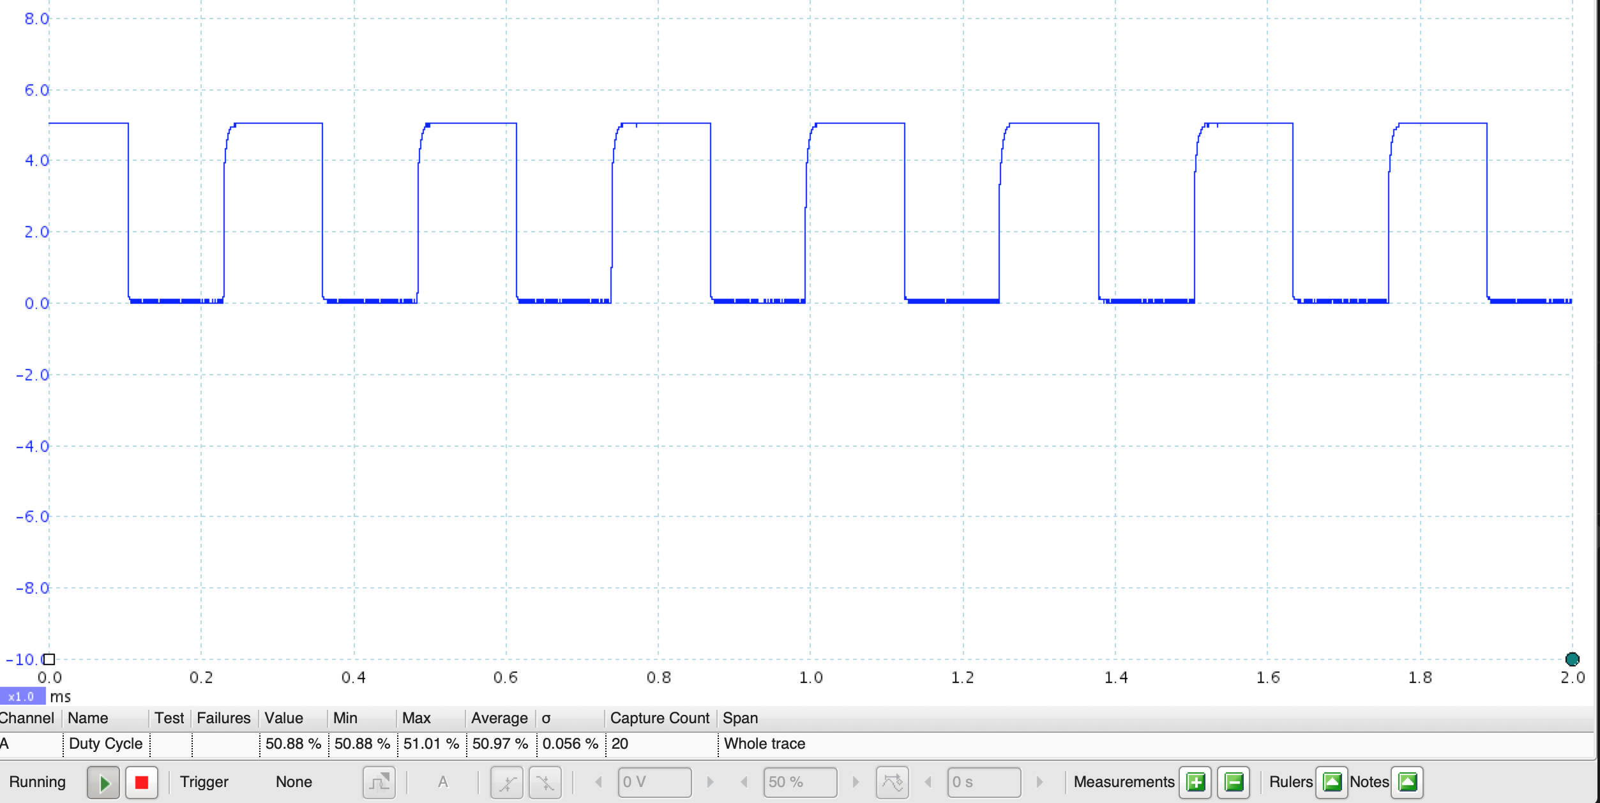Open the advanced trigger settings icon
Viewport: 1600px width, 803px height.
pyautogui.click(x=379, y=782)
